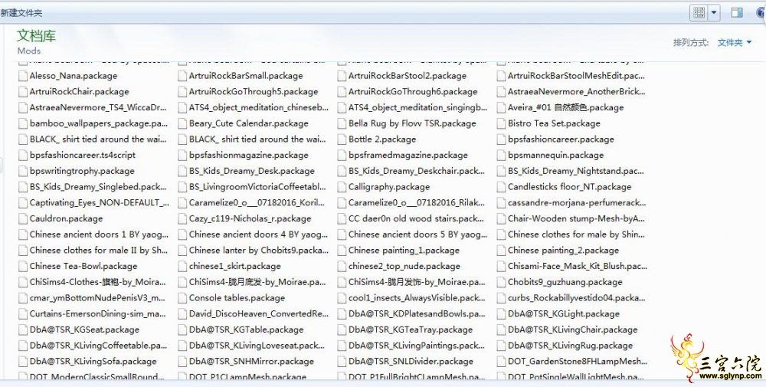The width and height of the screenshot is (766, 387).
Task: Select Chinese ancient doors 1 file
Action: coord(99,234)
